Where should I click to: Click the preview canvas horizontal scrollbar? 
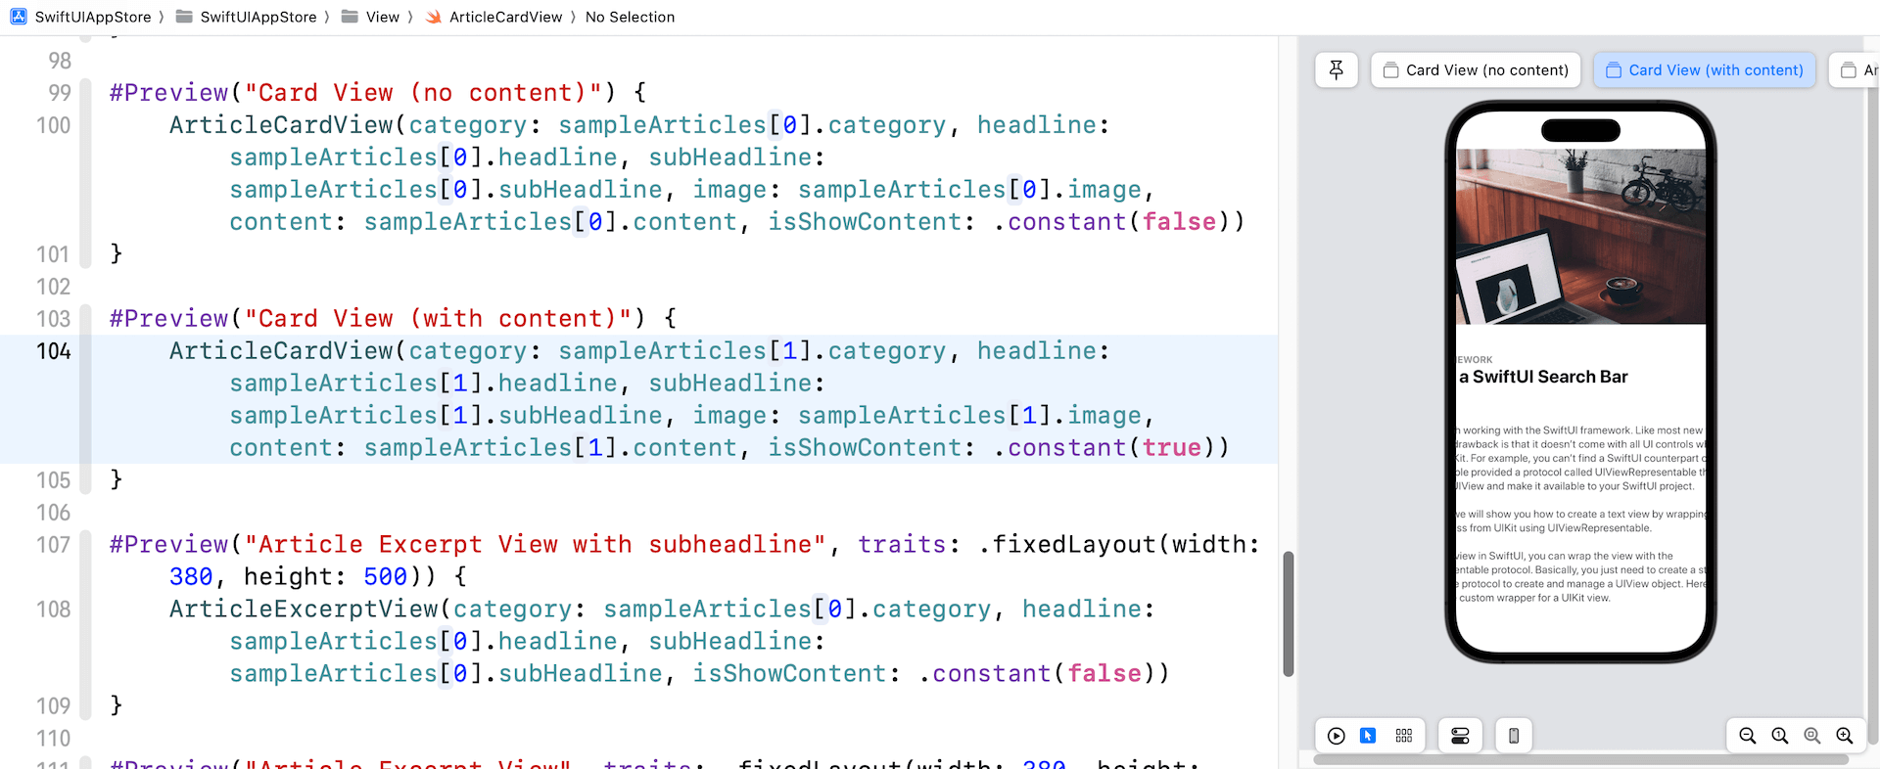1580,759
